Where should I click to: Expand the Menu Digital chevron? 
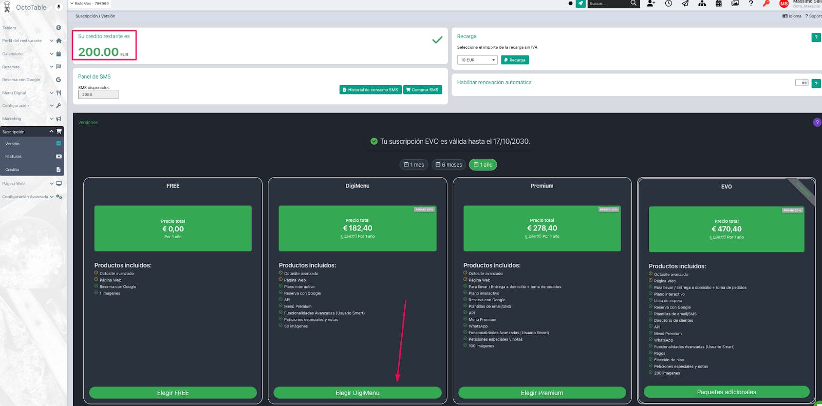(51, 93)
